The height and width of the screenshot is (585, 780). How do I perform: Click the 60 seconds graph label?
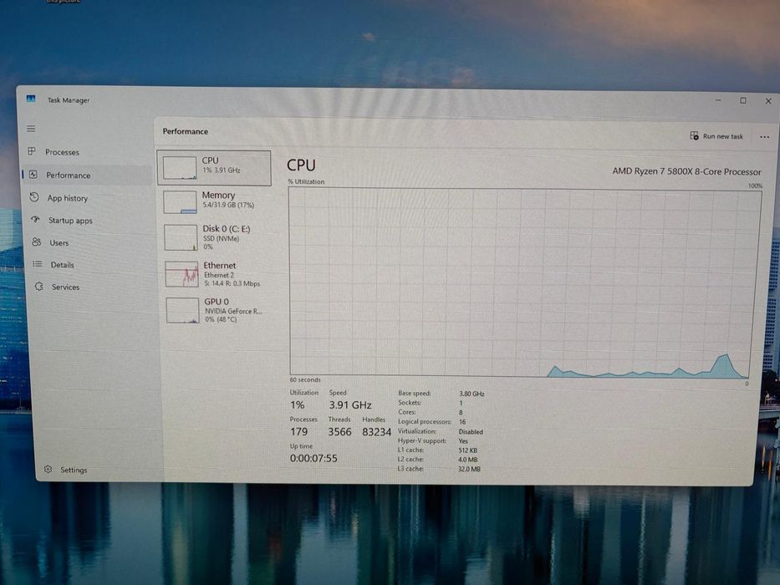click(x=305, y=379)
